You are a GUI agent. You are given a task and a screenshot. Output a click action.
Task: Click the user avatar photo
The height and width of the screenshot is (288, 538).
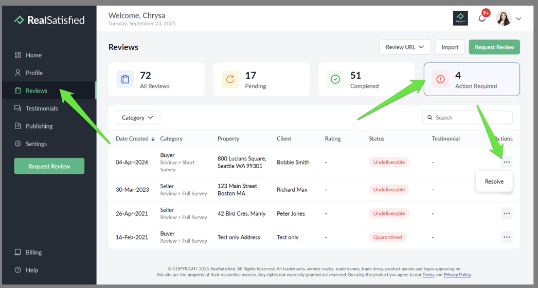pyautogui.click(x=504, y=18)
